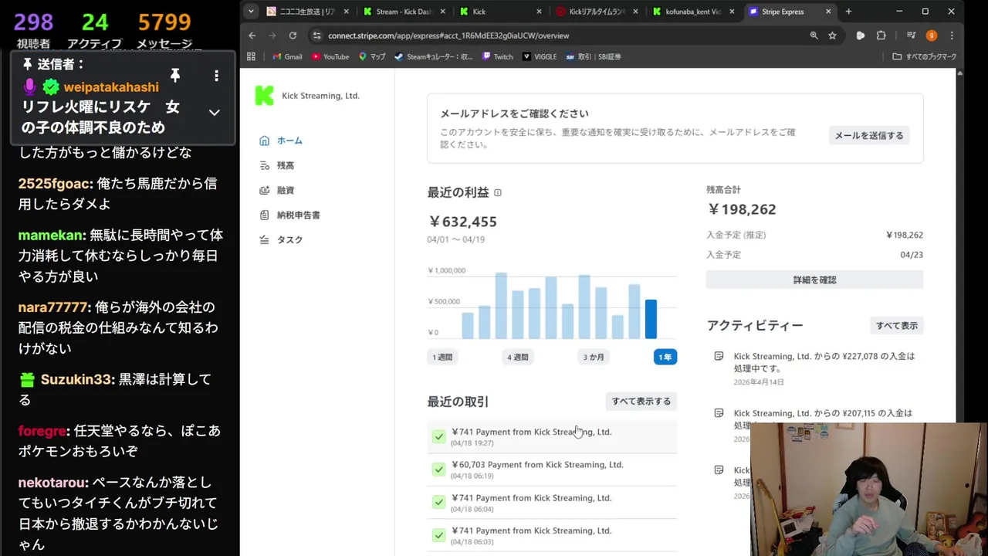988x556 pixels.
Task: Expand the tab search dropdown arrow
Action: [x=251, y=12]
